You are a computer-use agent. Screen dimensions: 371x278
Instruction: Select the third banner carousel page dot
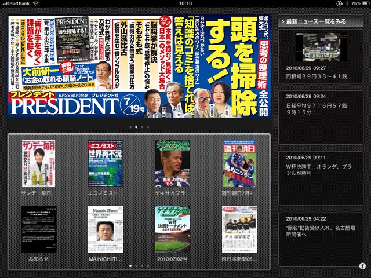pos(142,127)
